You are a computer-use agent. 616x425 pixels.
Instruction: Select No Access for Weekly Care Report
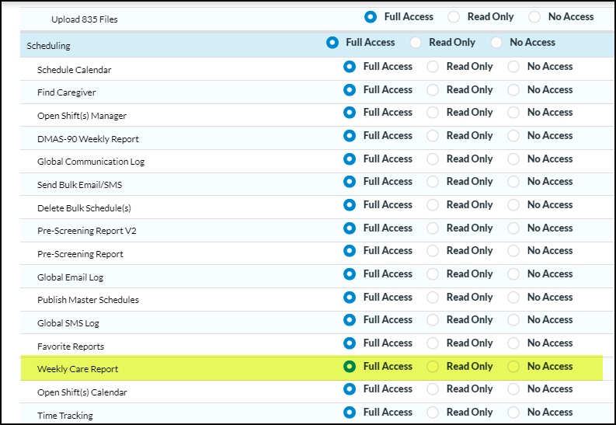[513, 367]
